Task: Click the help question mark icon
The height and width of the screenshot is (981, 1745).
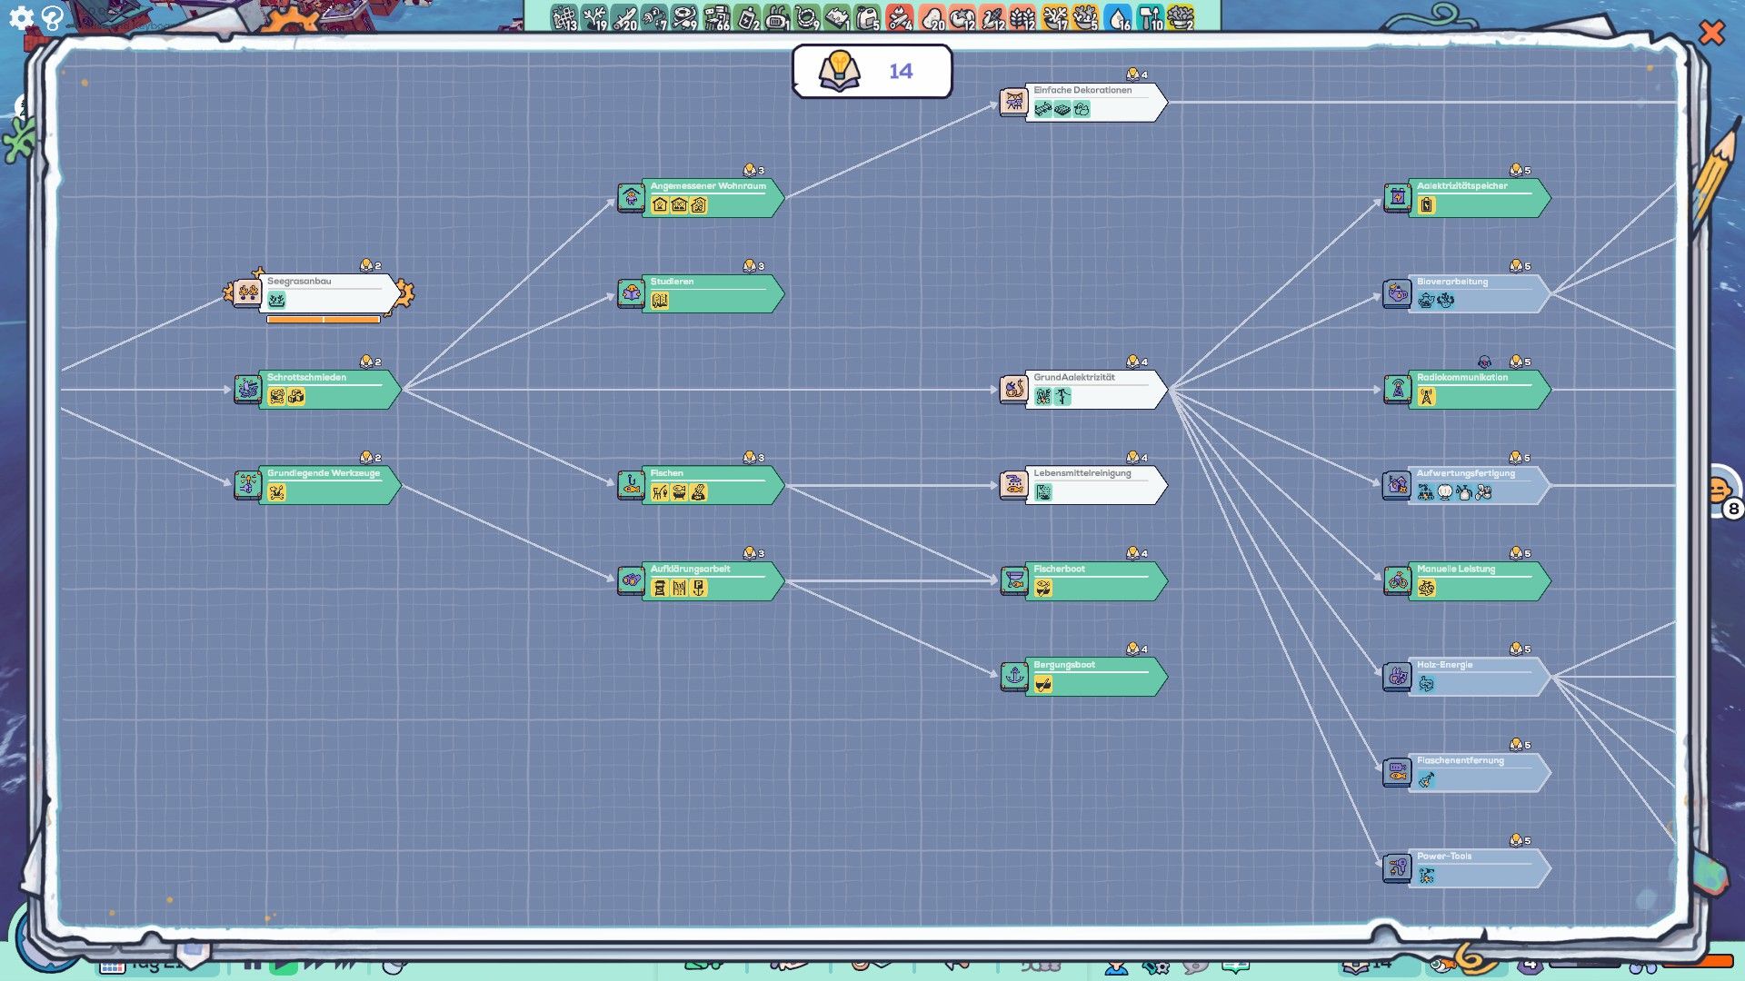Action: (53, 18)
